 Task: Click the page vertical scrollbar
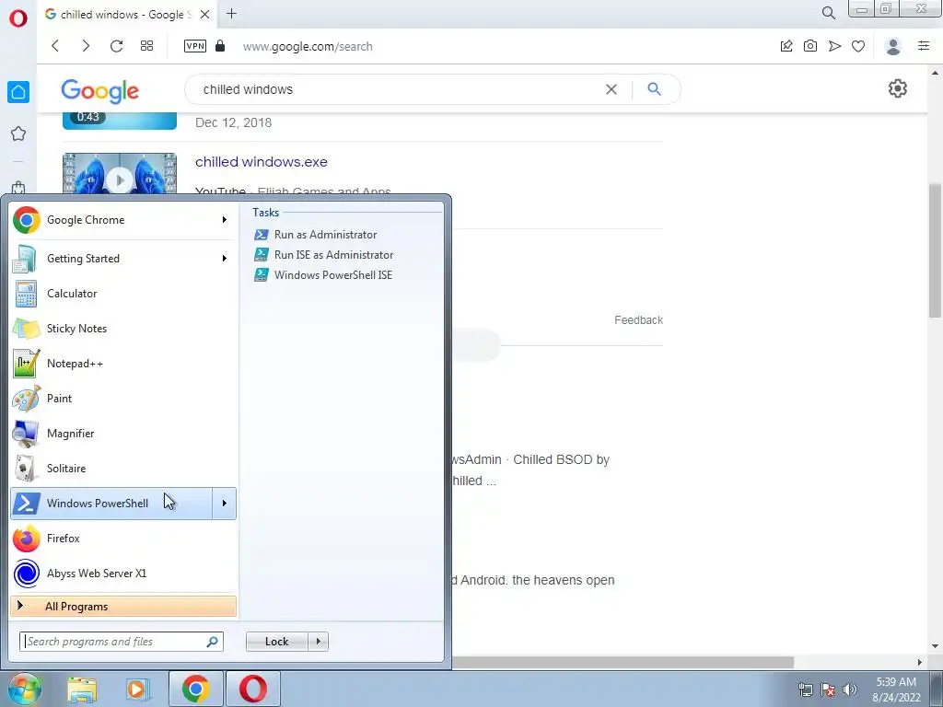[936, 250]
